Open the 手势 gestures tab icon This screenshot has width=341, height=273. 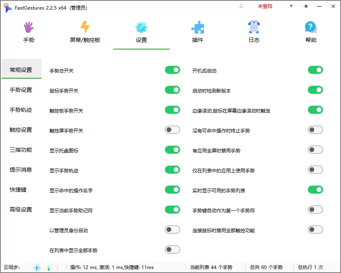click(x=28, y=27)
